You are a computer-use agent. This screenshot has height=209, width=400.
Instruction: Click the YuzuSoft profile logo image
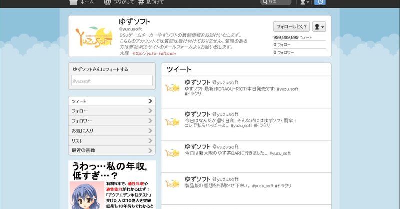pos(94,37)
